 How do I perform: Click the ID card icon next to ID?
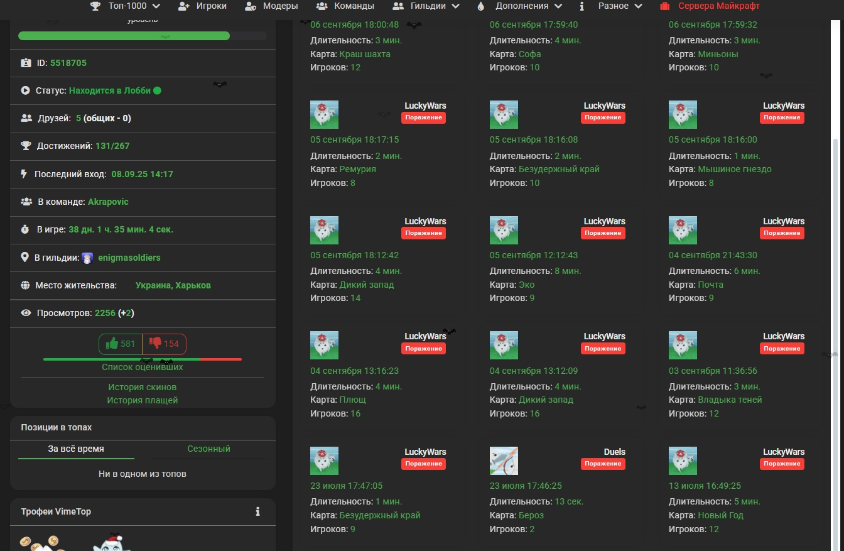click(x=26, y=63)
